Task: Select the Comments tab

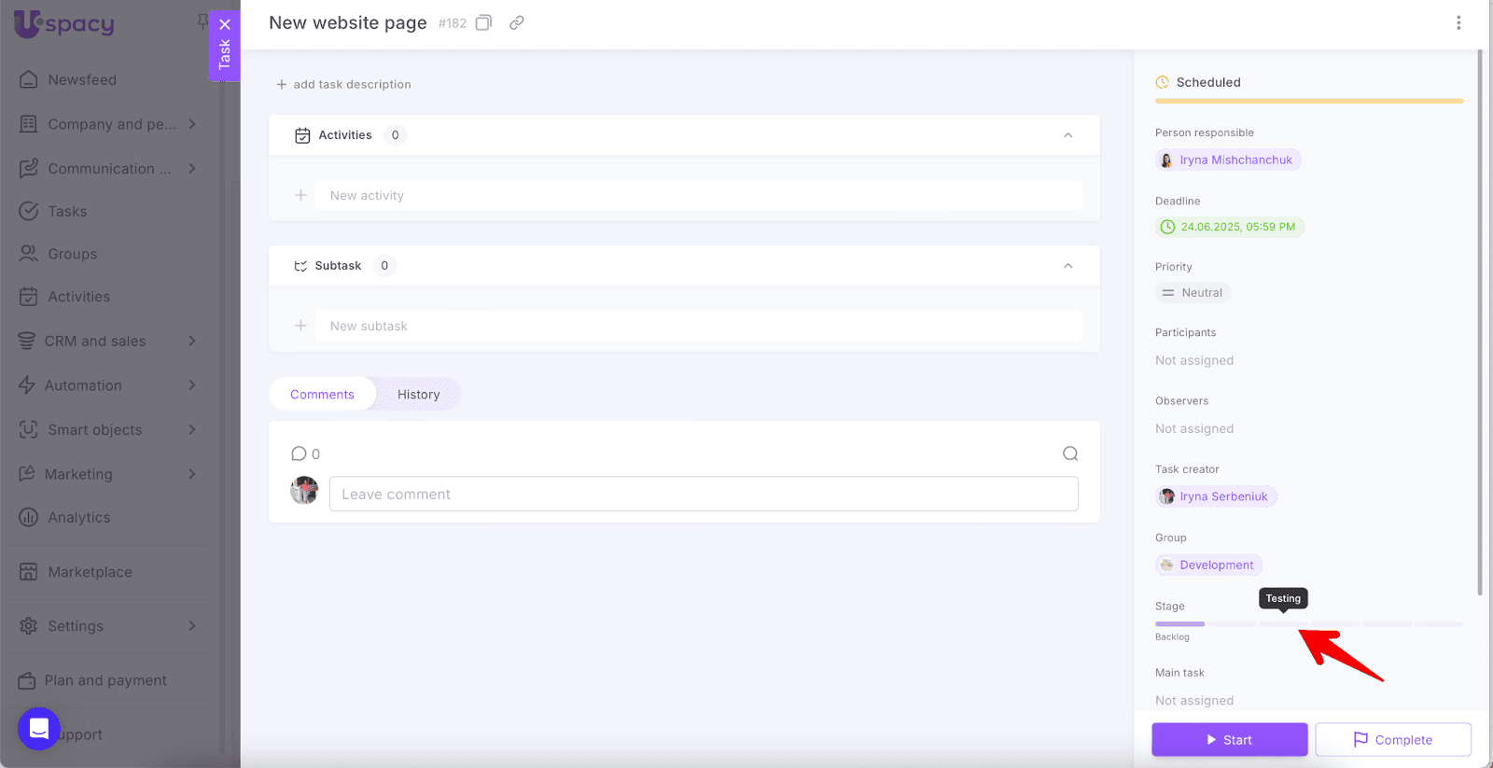Action: coord(322,395)
